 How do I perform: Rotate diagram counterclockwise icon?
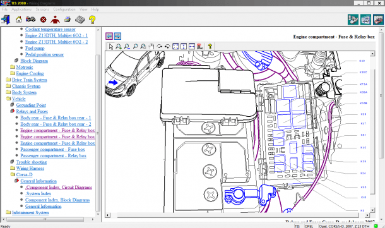167,47
